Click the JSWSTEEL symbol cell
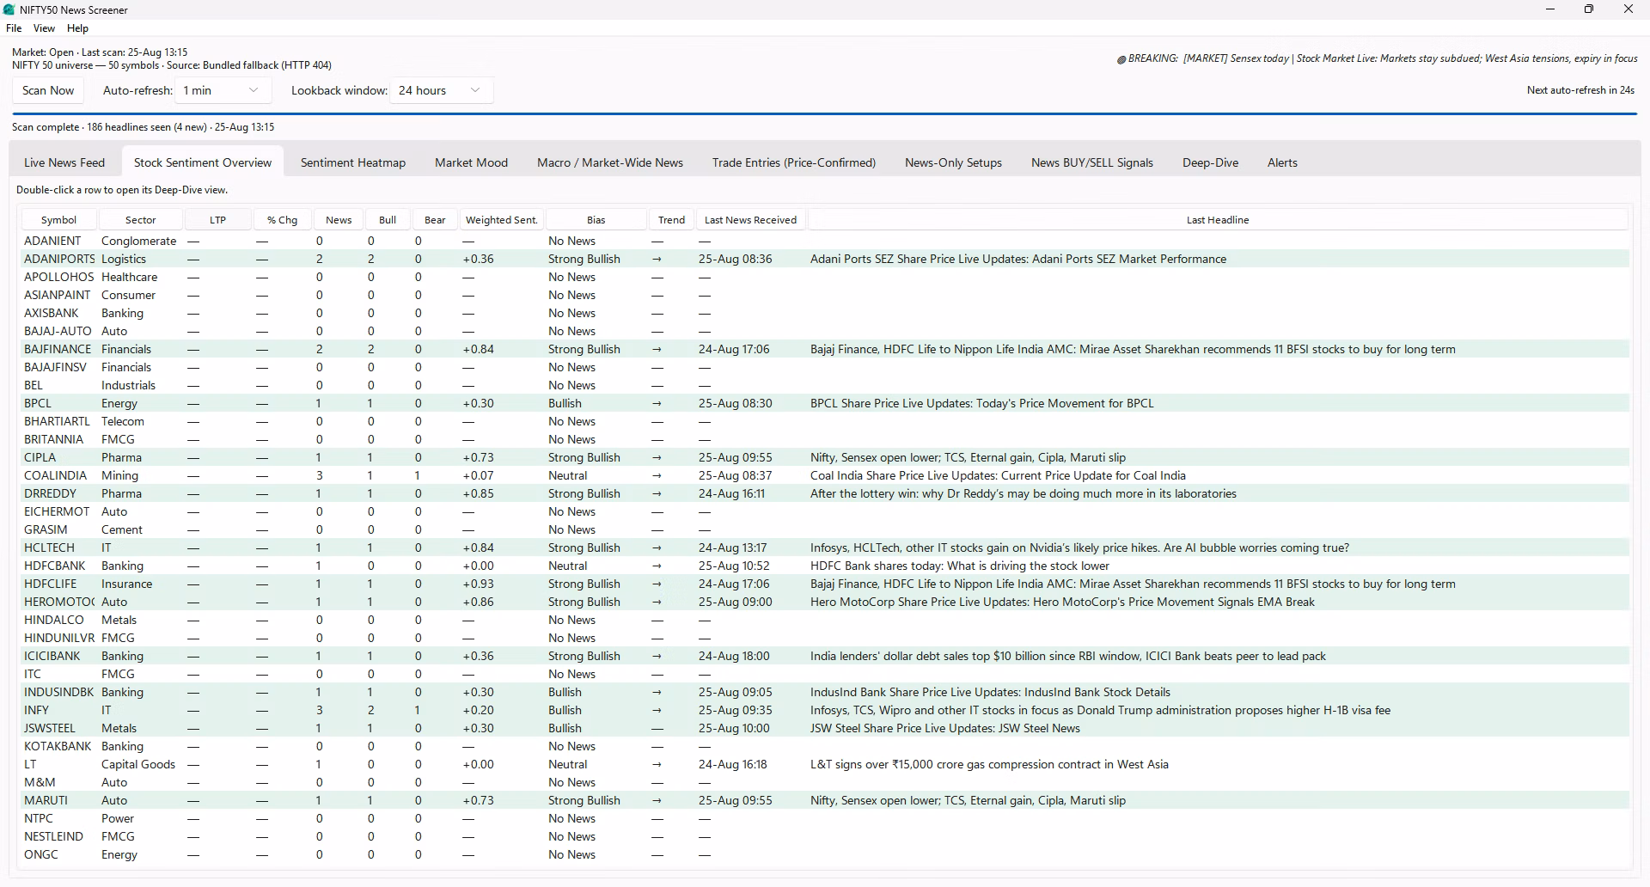Image resolution: width=1650 pixels, height=887 pixels. tap(50, 728)
